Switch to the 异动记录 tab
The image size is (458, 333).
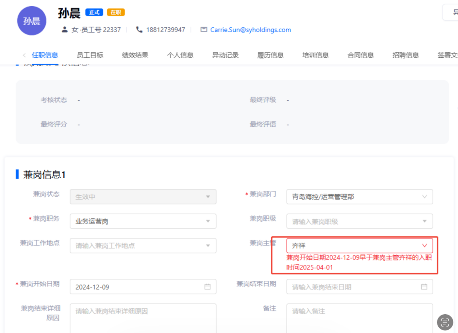[x=225, y=55]
